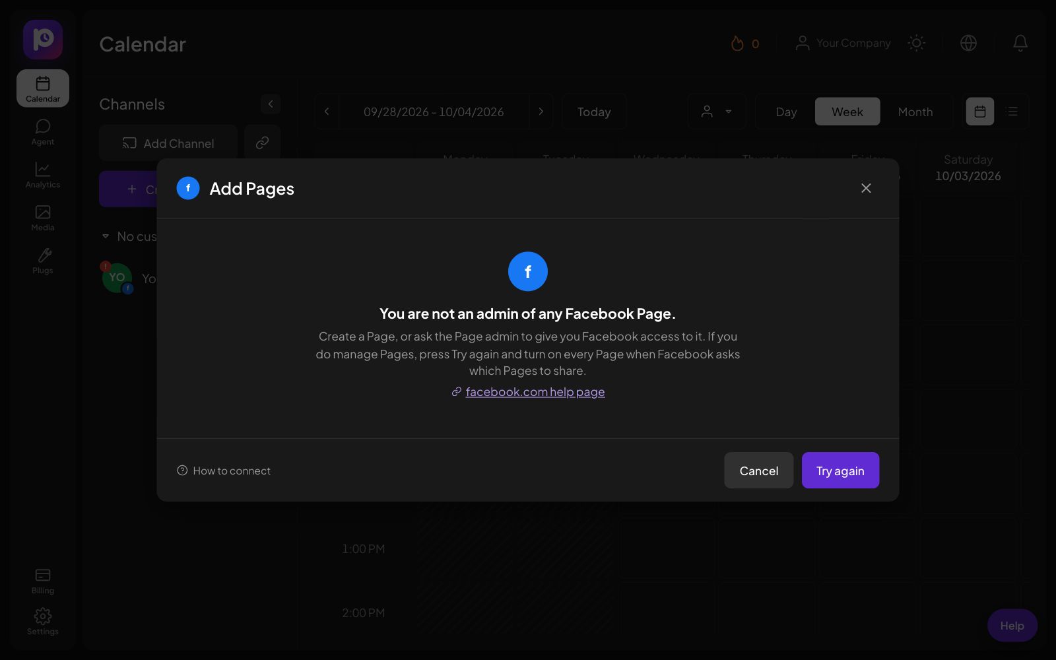Screen dimensions: 1056x660
Task: Switch to Day view
Action: tap(786, 112)
